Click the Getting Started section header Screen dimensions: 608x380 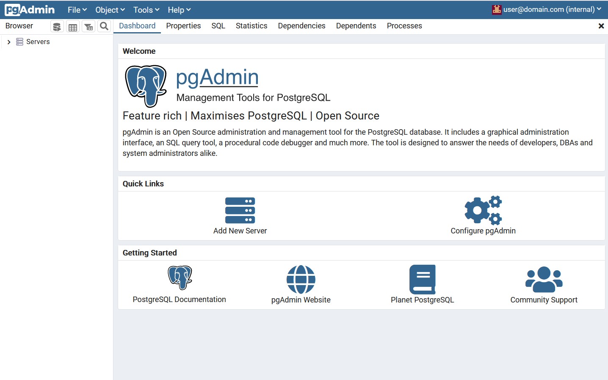pyautogui.click(x=149, y=253)
